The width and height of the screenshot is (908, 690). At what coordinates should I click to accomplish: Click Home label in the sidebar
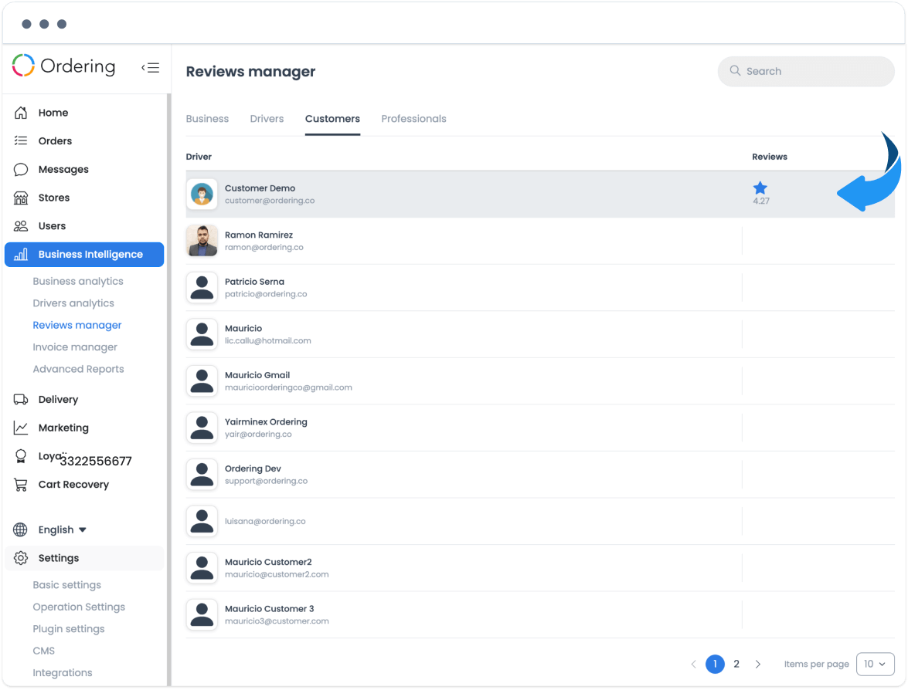click(53, 113)
